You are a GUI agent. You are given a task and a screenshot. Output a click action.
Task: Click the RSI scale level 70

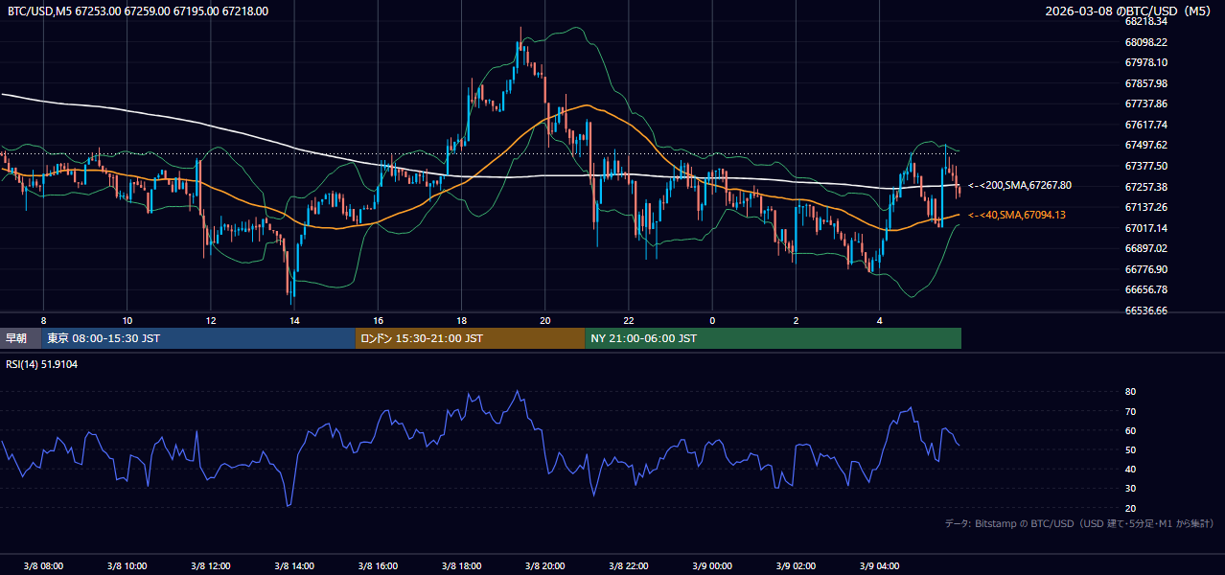click(1130, 411)
